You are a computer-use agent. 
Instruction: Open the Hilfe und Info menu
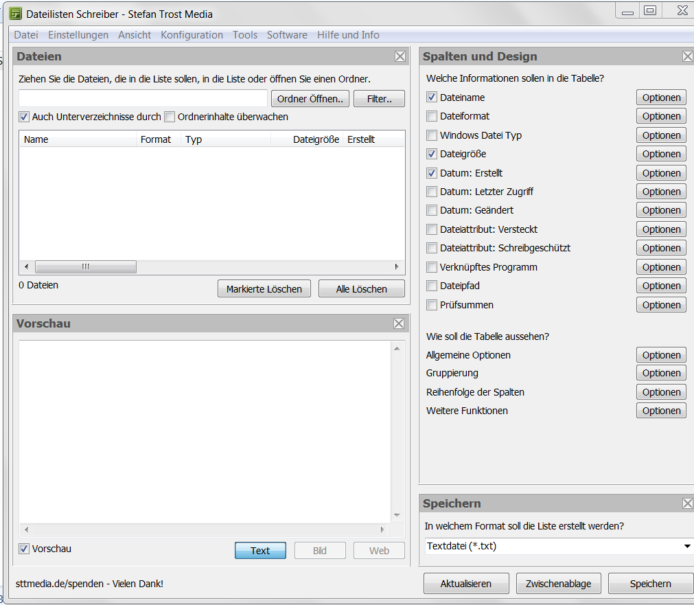coord(348,35)
